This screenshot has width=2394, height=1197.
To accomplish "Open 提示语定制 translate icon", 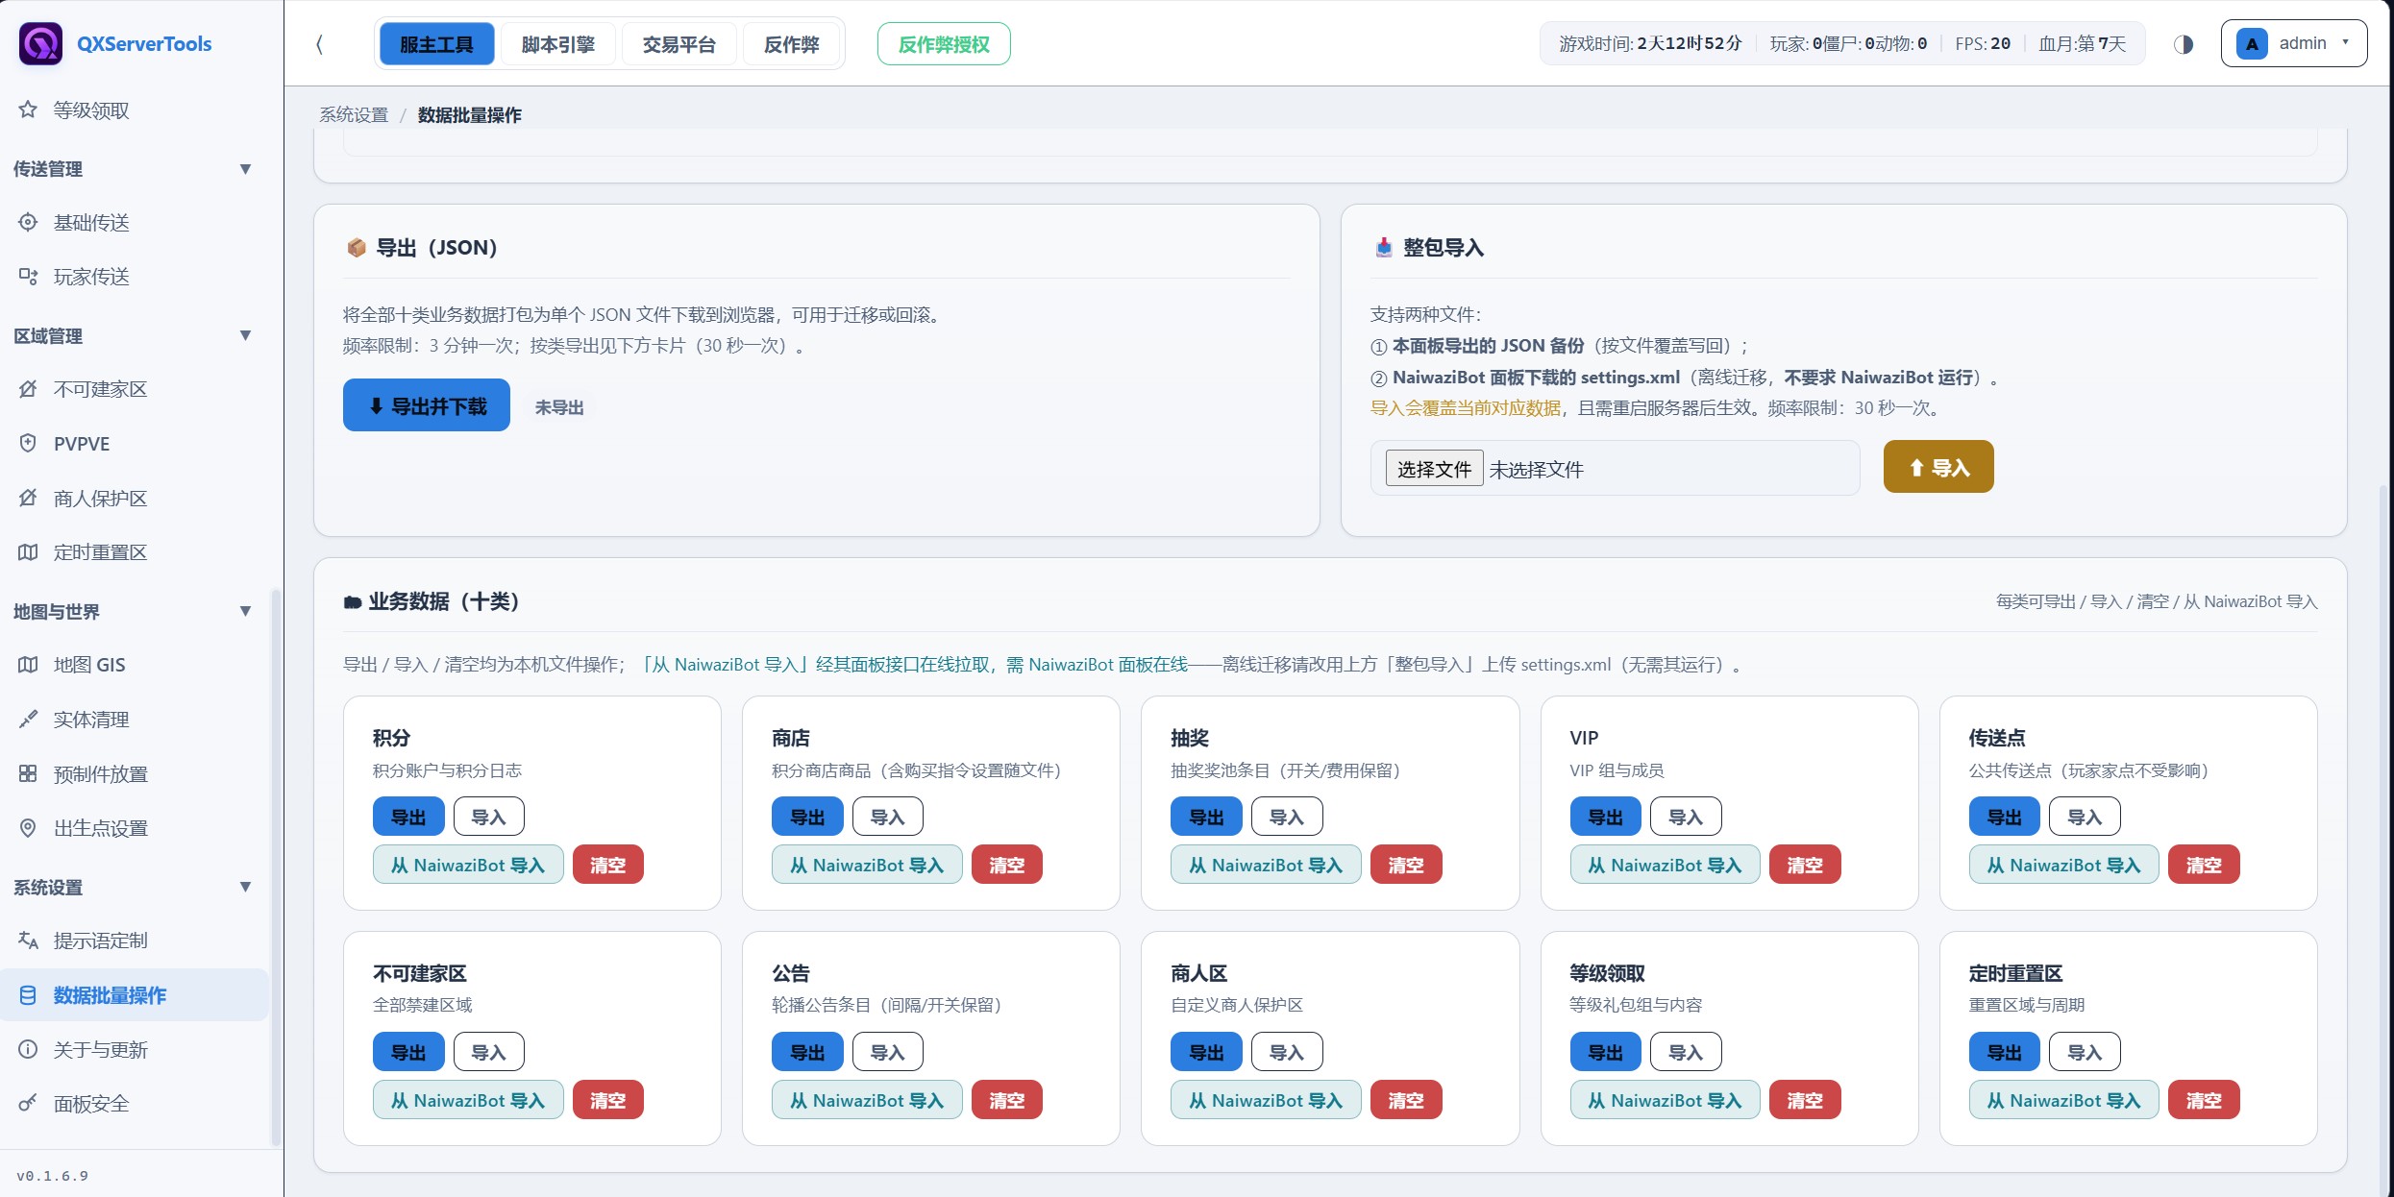I will (x=28, y=940).
